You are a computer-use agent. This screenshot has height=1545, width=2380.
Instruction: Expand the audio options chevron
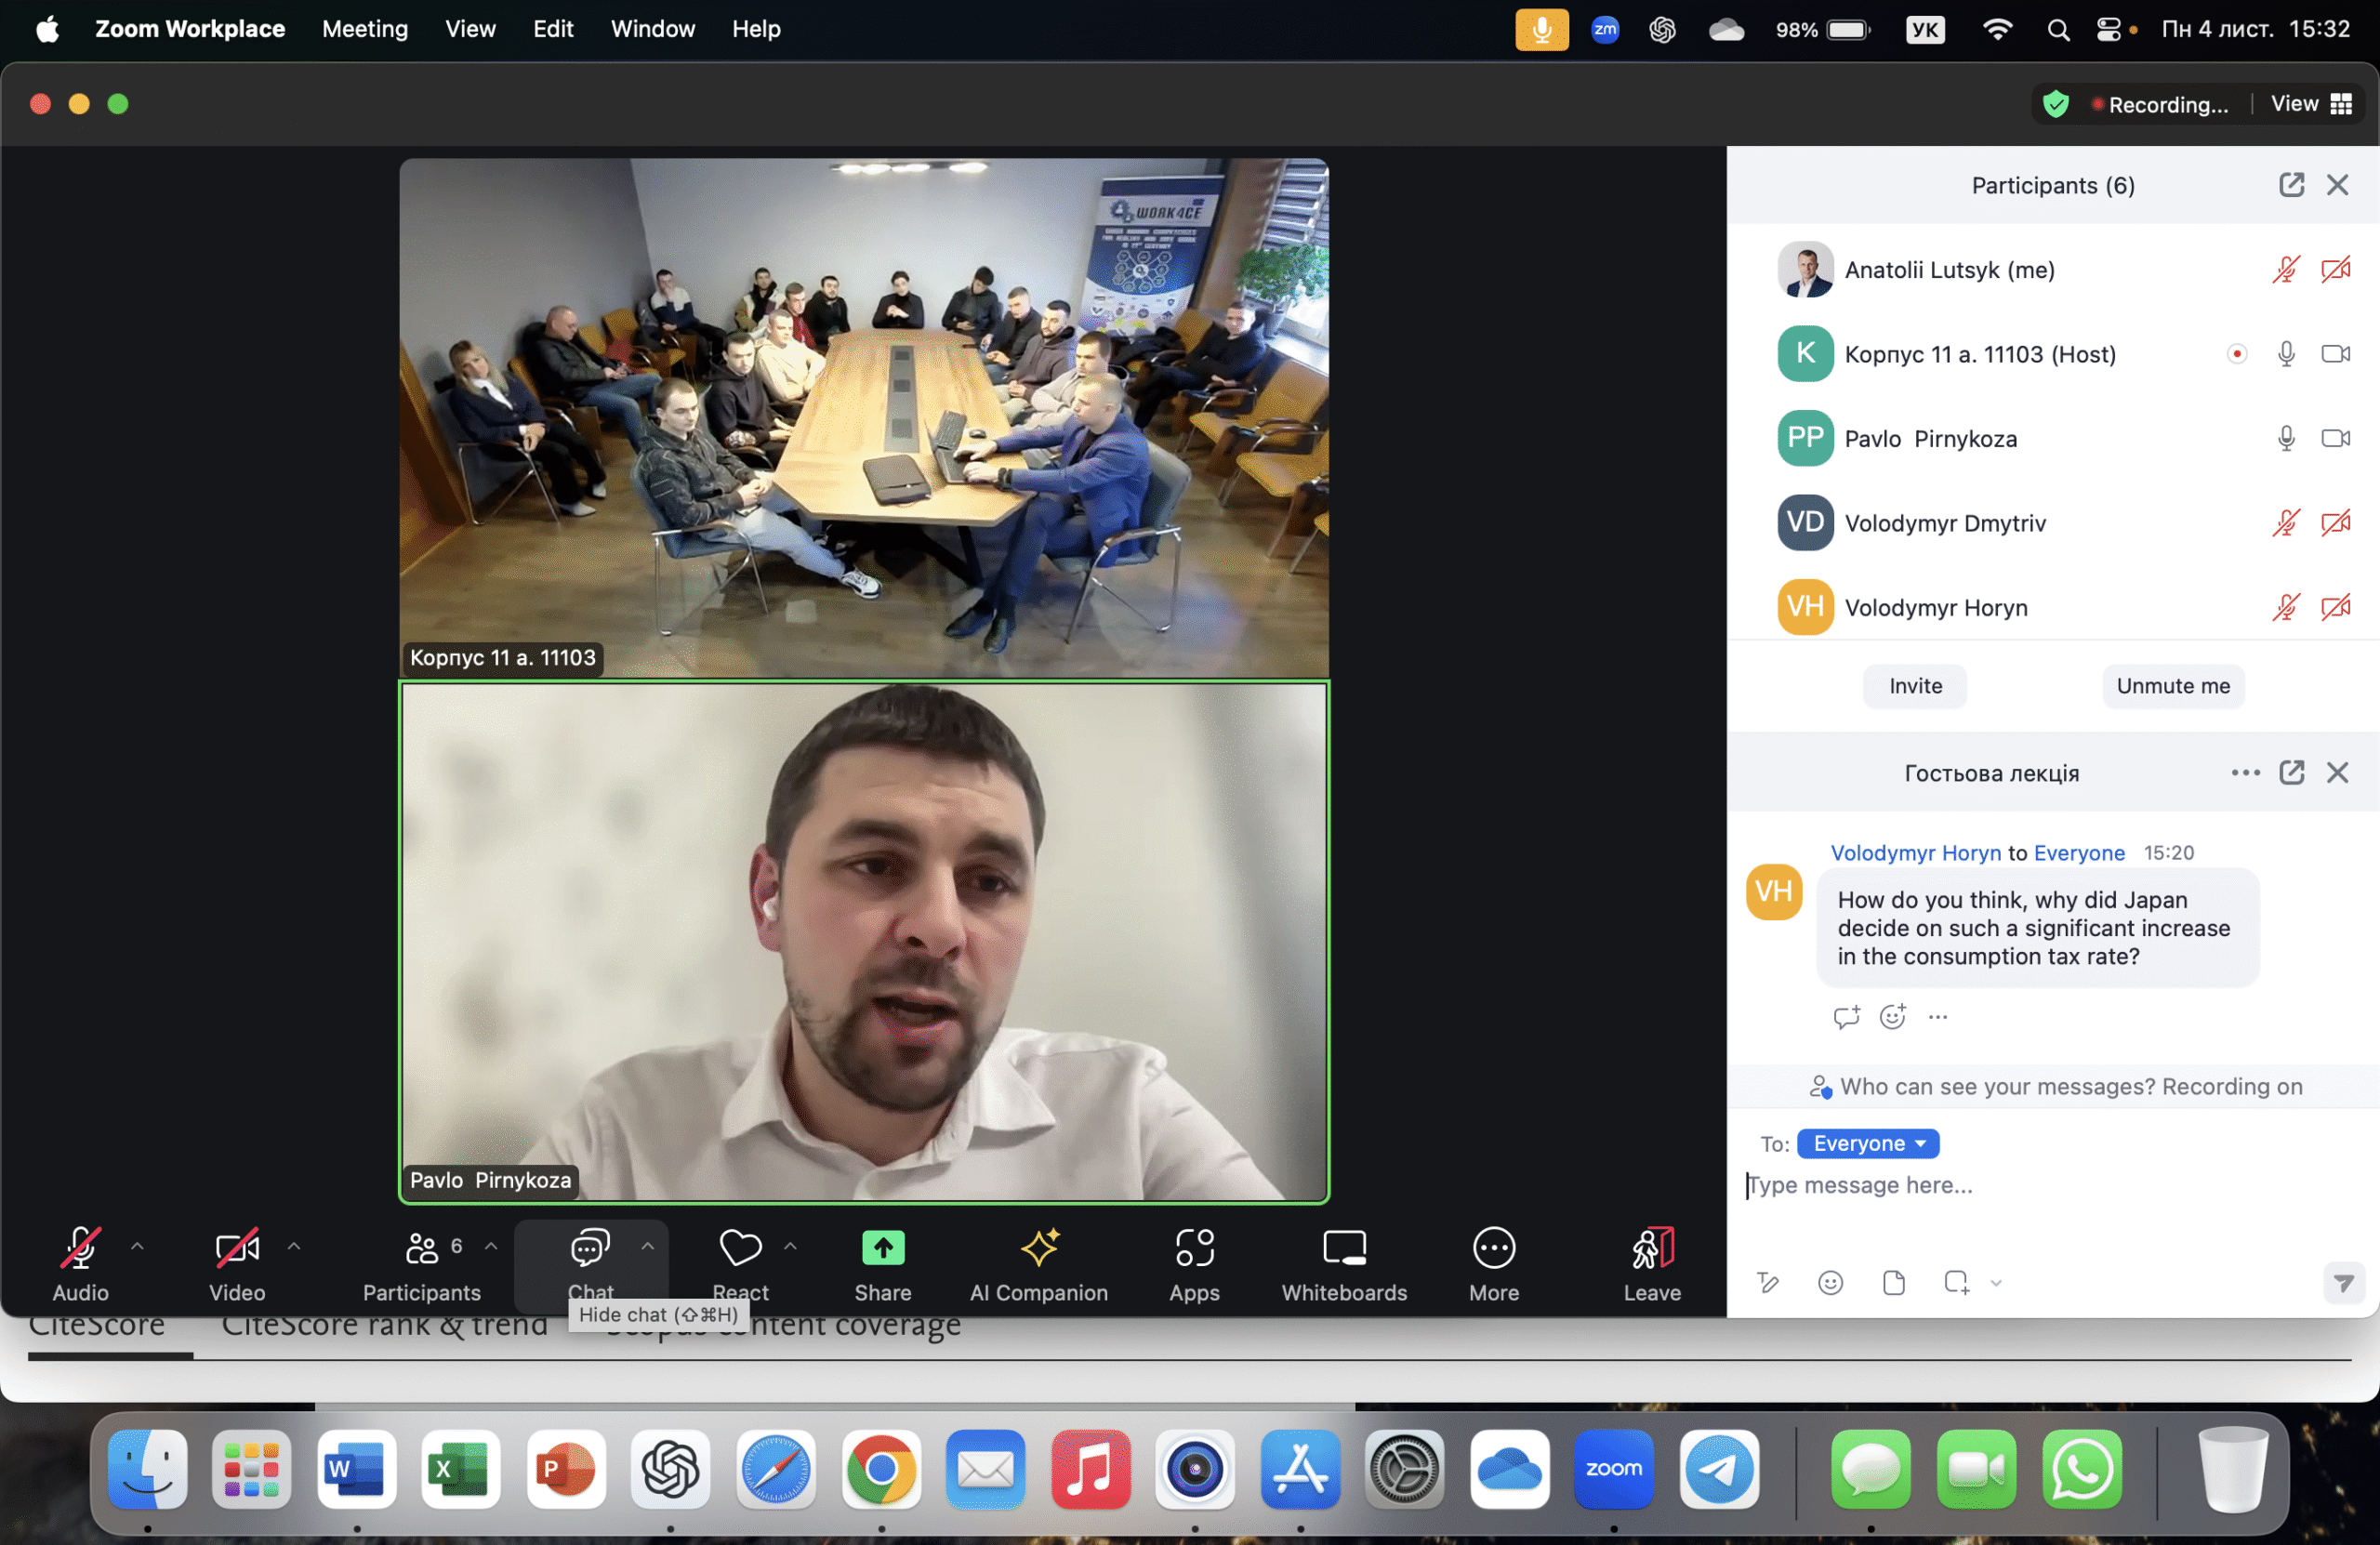[137, 1246]
